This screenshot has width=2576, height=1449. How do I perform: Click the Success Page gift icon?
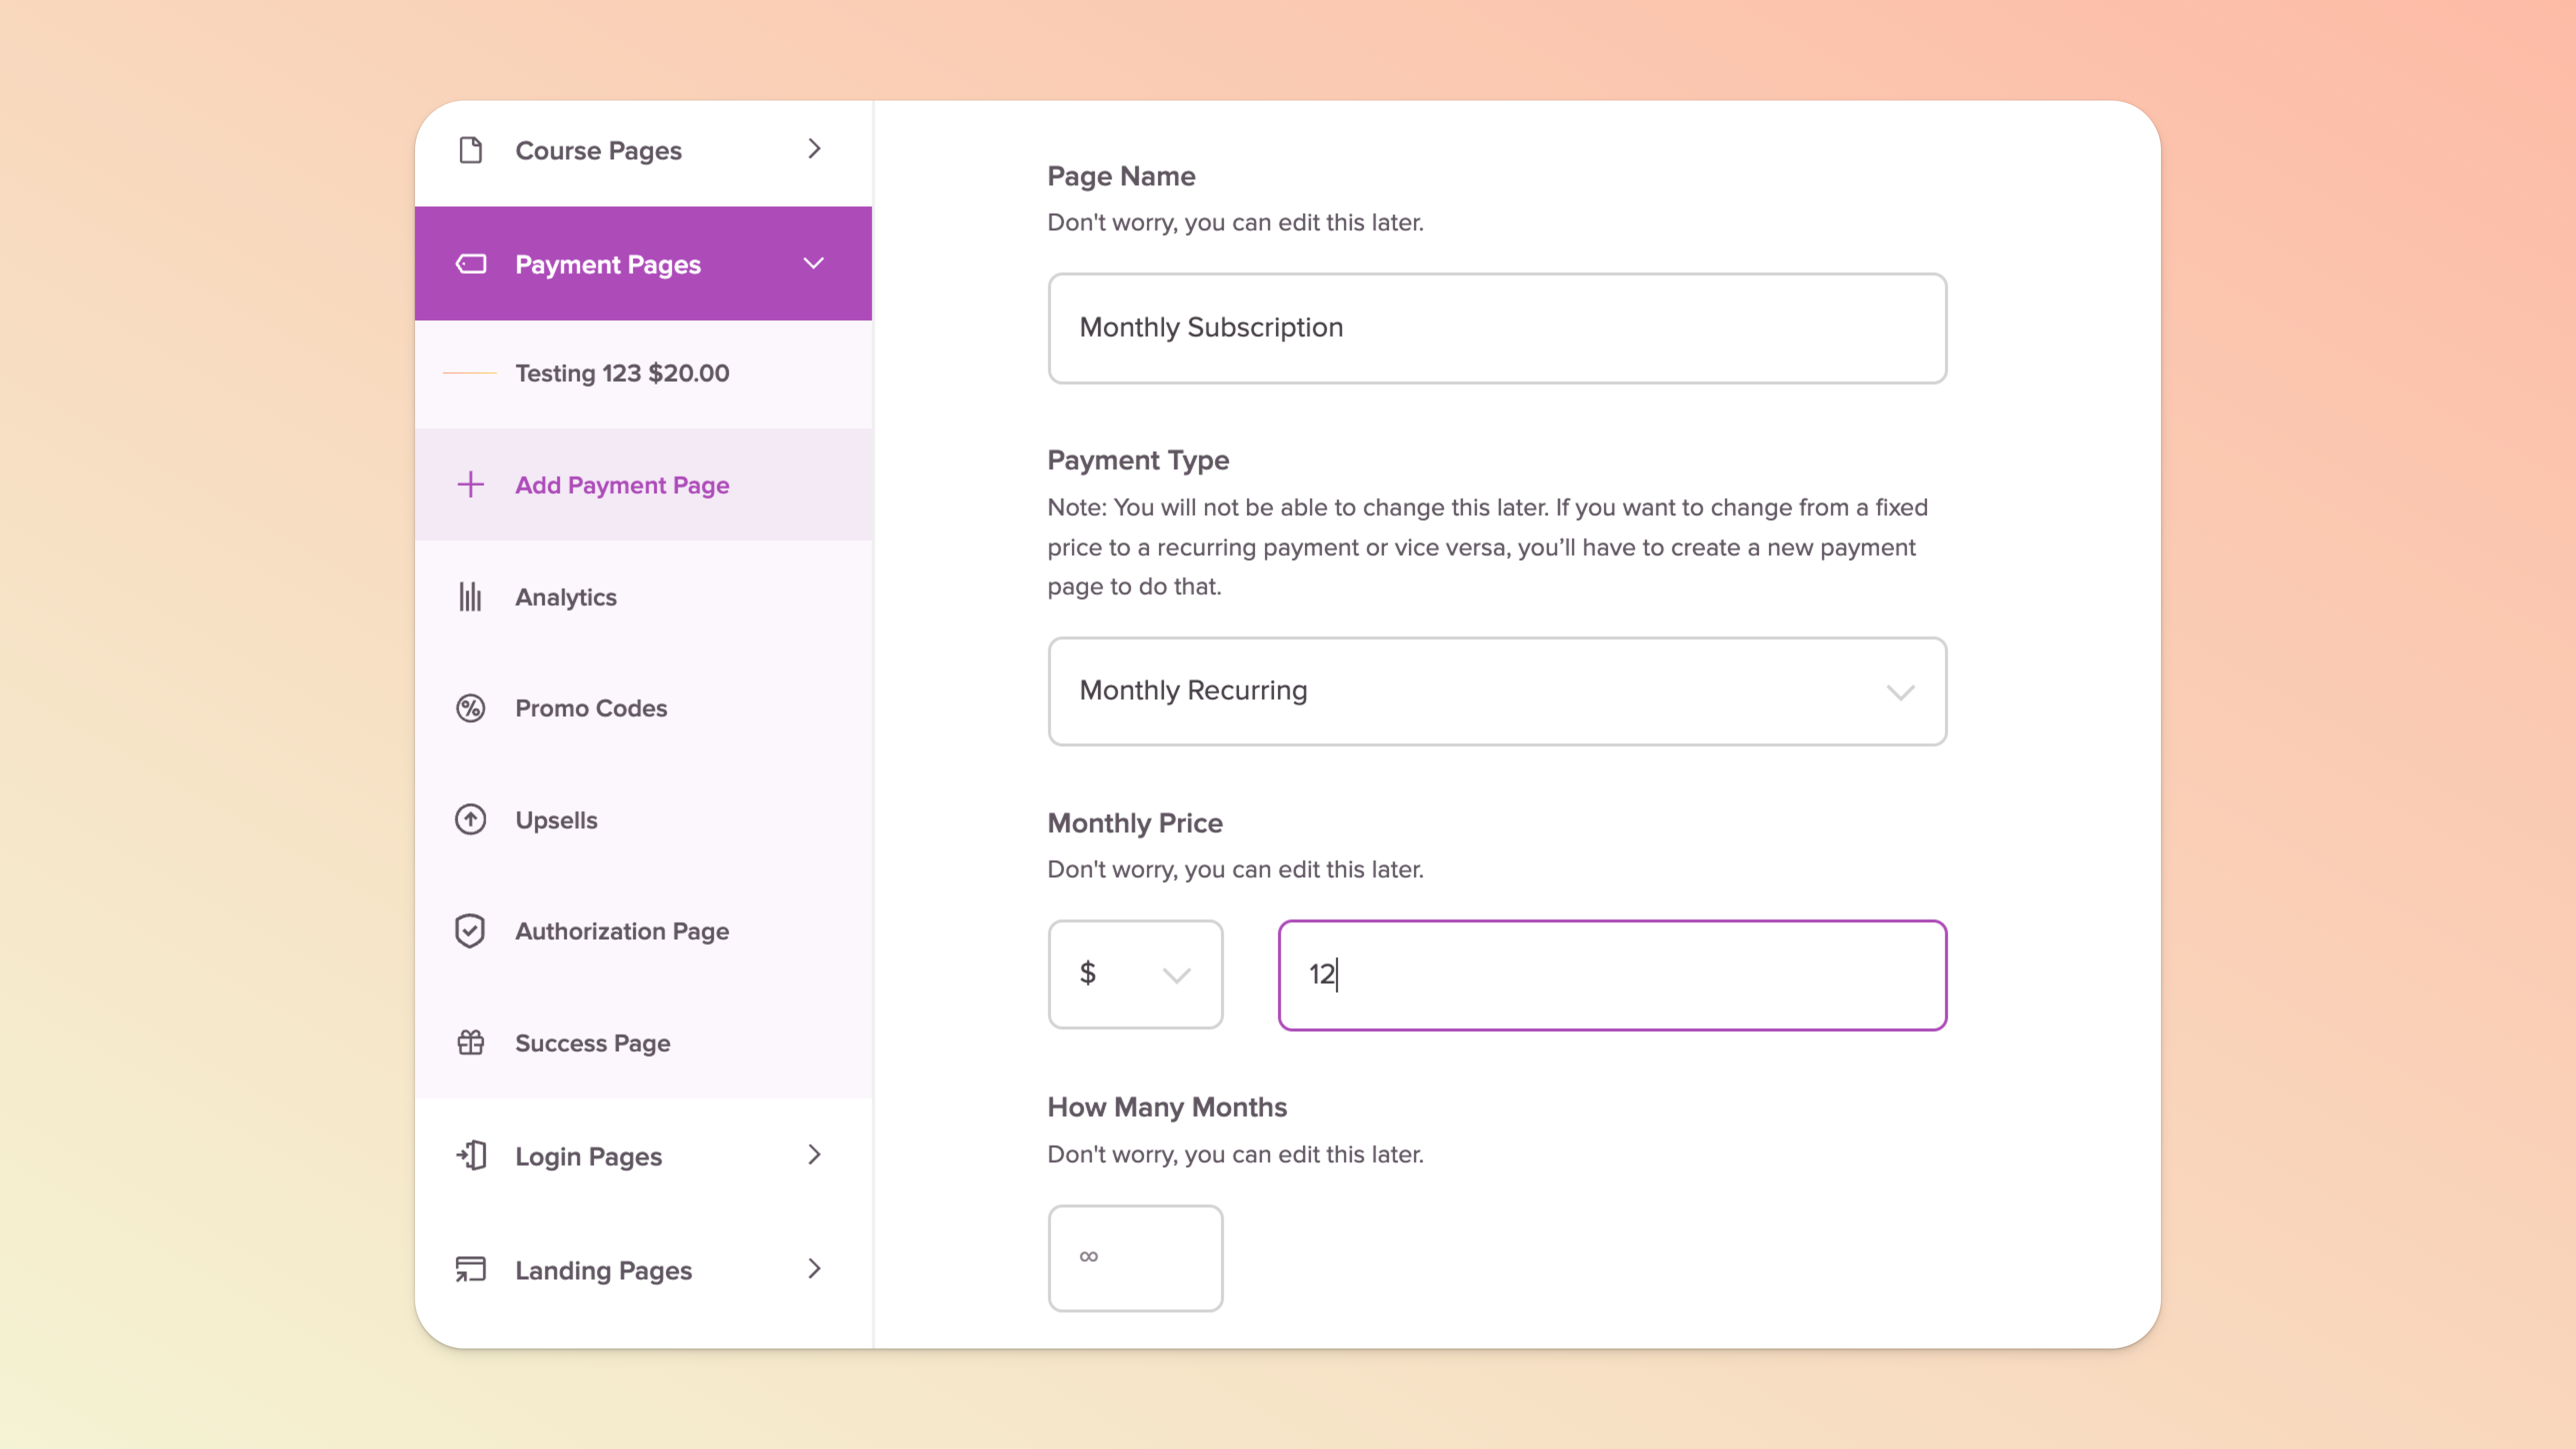[x=470, y=1043]
